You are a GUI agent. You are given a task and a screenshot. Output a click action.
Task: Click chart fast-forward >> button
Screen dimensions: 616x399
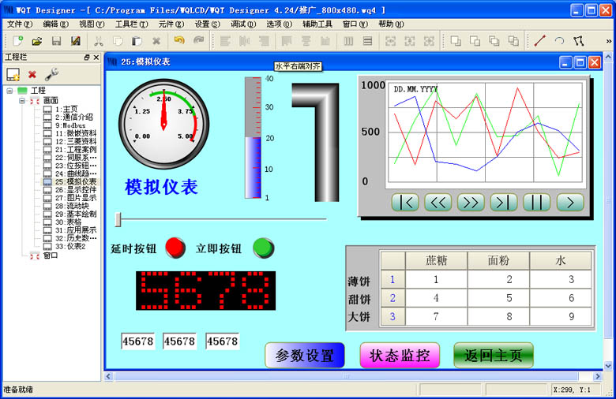click(x=471, y=203)
